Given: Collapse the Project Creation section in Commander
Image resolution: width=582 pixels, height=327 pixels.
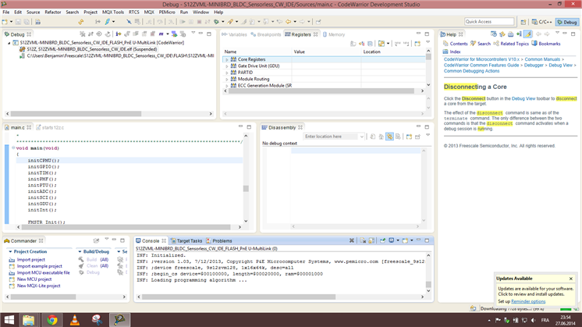Looking at the screenshot, I should pos(10,251).
